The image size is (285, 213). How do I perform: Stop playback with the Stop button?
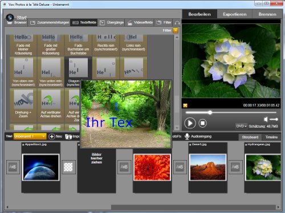pyautogui.click(x=202, y=123)
